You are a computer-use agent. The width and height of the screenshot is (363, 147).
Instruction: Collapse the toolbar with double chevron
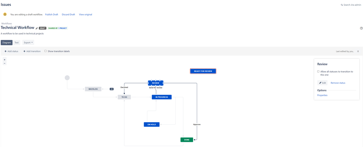click(358, 51)
